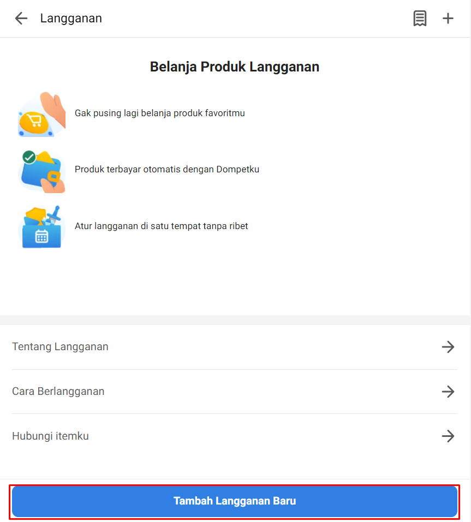Click text Gak pusing lagi belanja produk favoritmu

coord(159,113)
